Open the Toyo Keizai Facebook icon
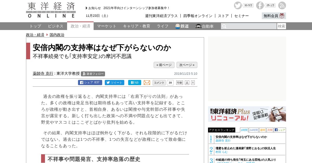The image size is (312, 163). tap(260, 5)
